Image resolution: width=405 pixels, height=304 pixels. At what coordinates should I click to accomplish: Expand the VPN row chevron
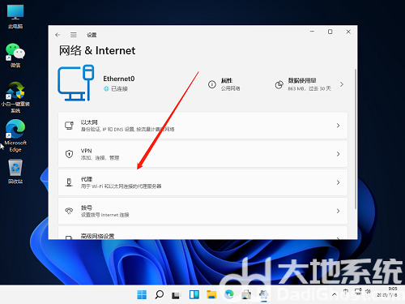click(x=338, y=154)
